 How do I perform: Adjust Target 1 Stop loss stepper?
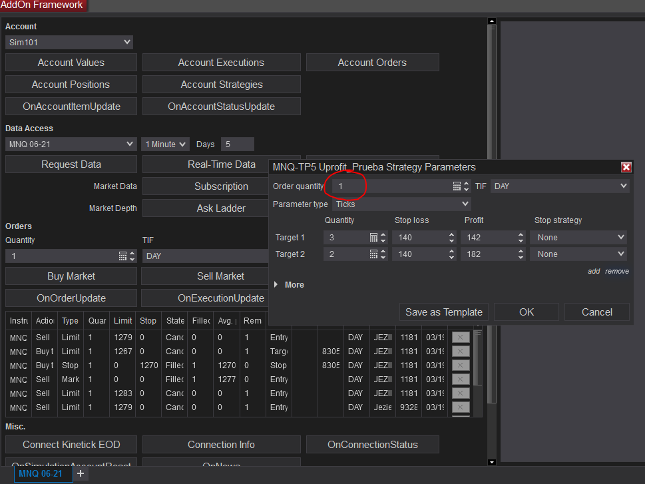pyautogui.click(x=452, y=238)
